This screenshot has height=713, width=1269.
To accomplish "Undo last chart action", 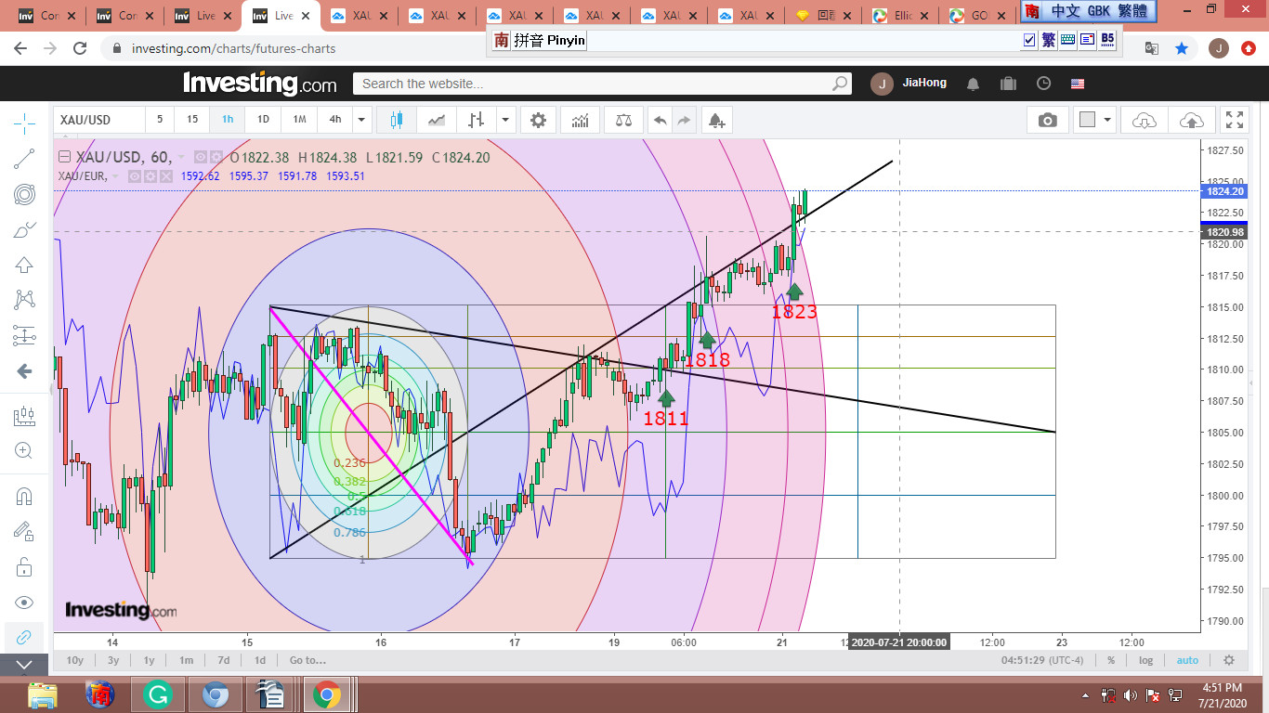I will pyautogui.click(x=660, y=120).
